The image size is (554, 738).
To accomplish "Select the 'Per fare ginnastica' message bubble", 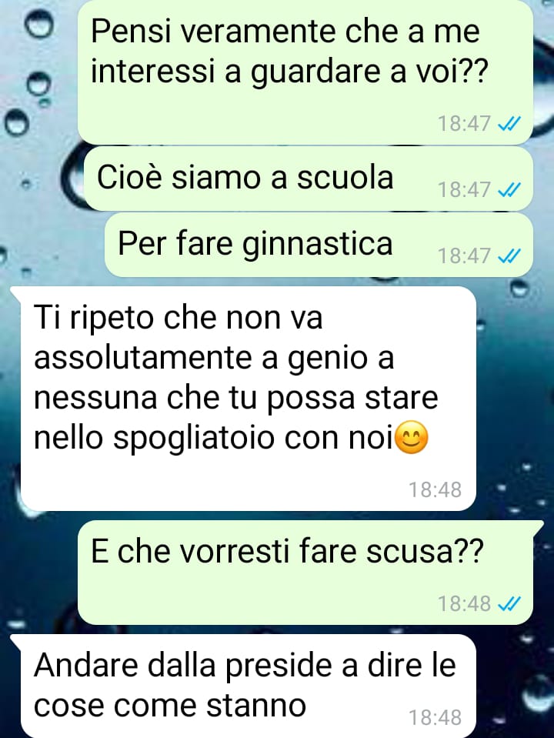I will (319, 245).
